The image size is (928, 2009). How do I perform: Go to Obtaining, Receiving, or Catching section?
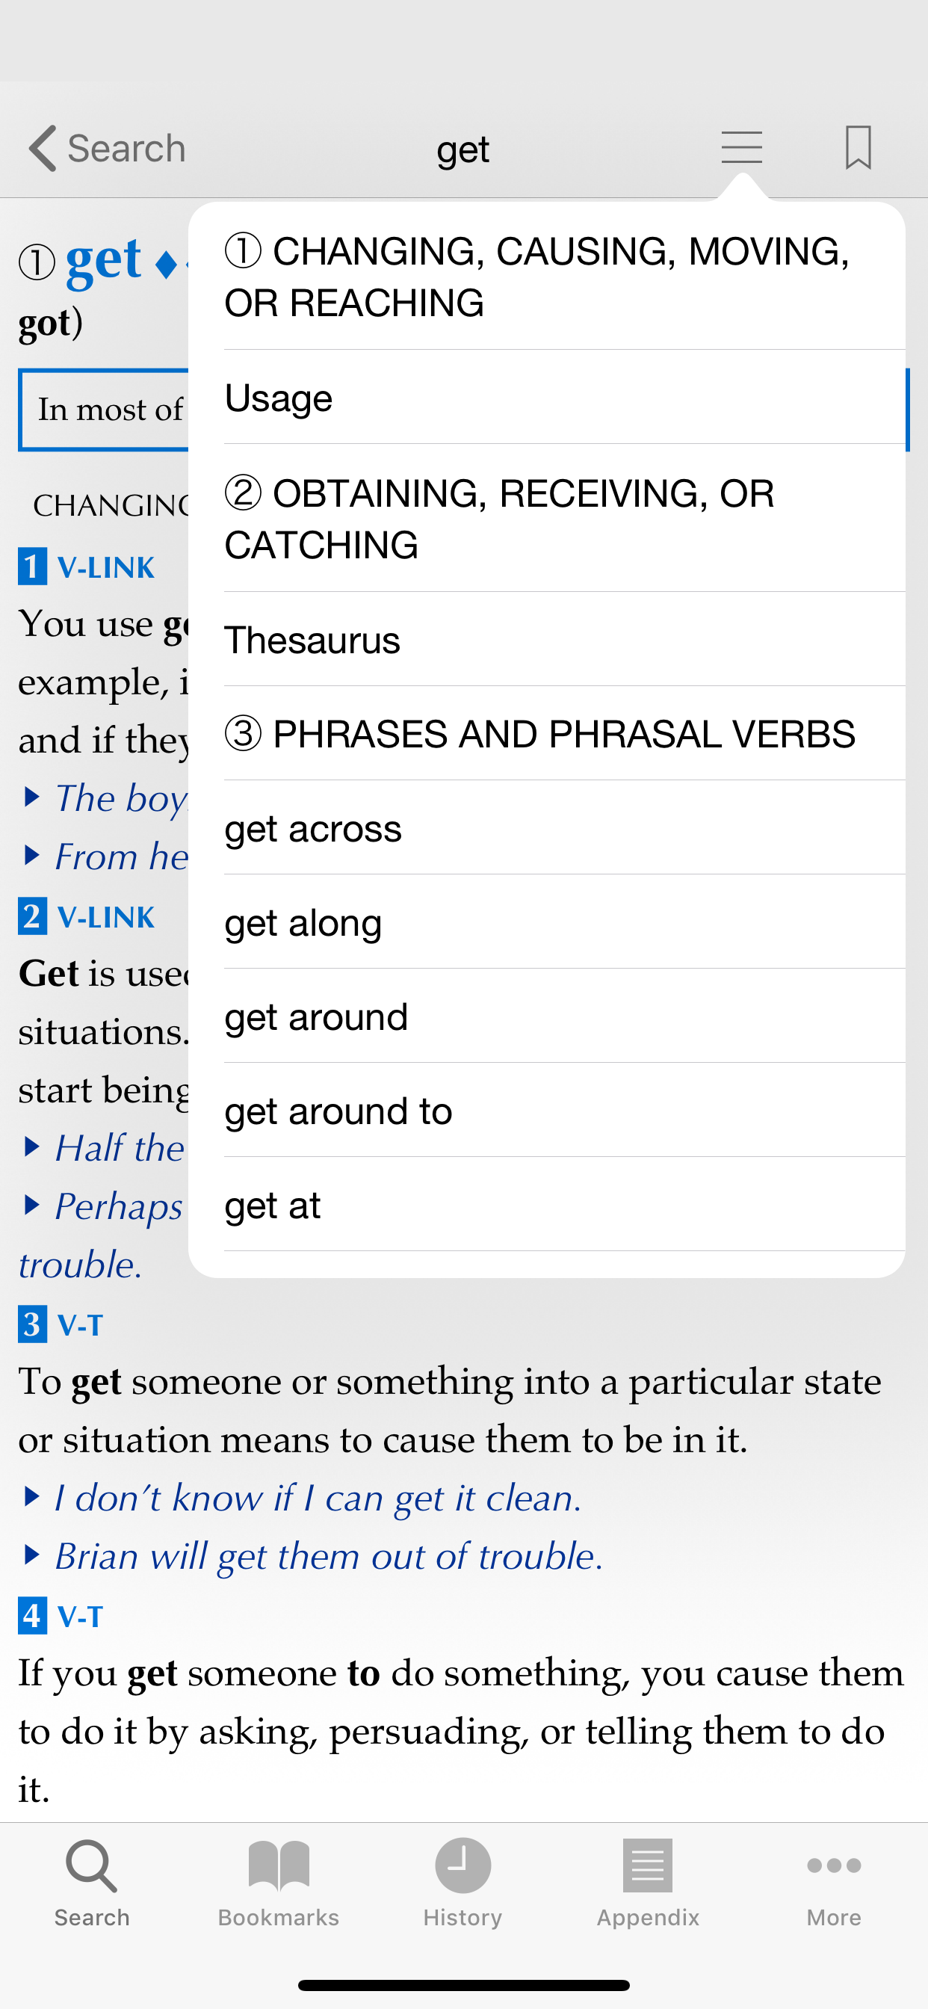546,519
